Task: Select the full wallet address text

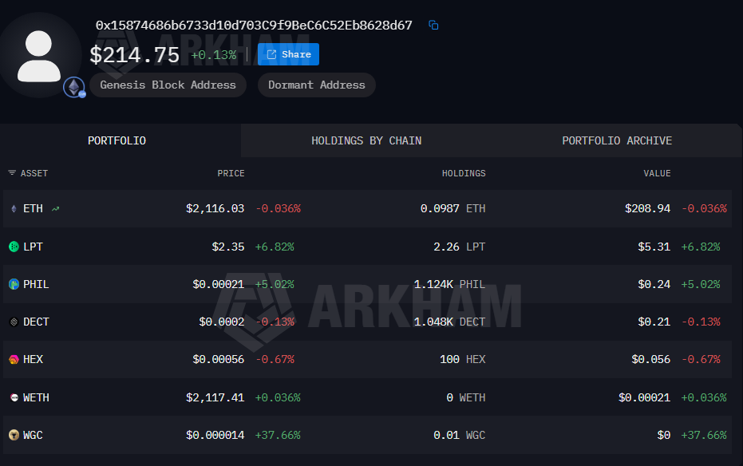Action: (x=254, y=25)
